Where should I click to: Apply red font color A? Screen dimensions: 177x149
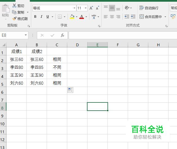click(x=82, y=17)
